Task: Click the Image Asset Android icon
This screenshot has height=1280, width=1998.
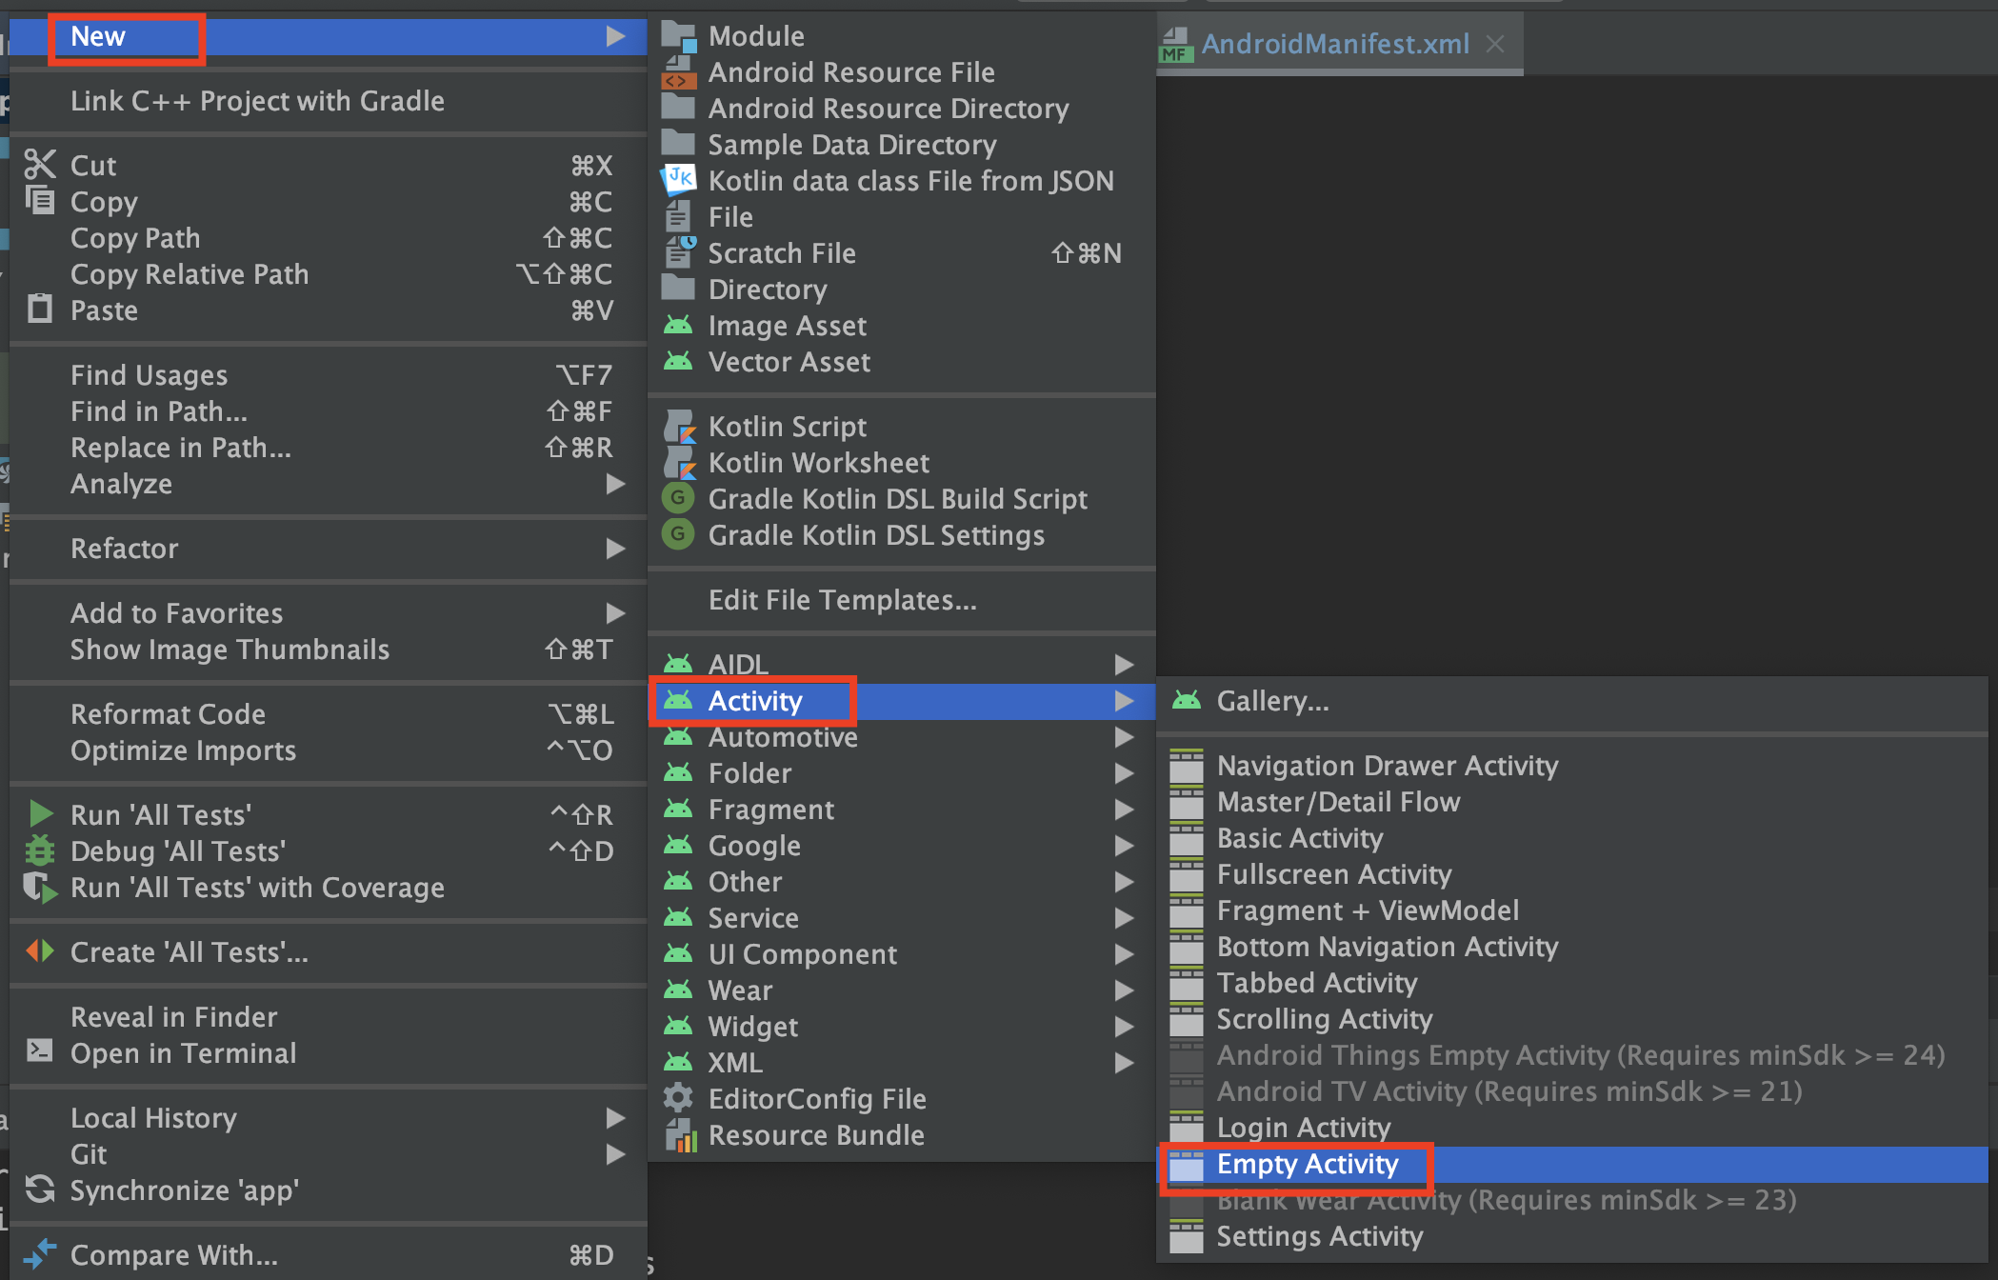Action: point(678,326)
